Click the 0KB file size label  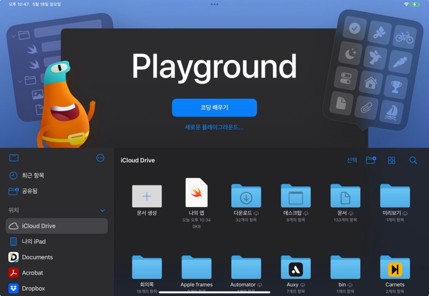click(x=196, y=226)
